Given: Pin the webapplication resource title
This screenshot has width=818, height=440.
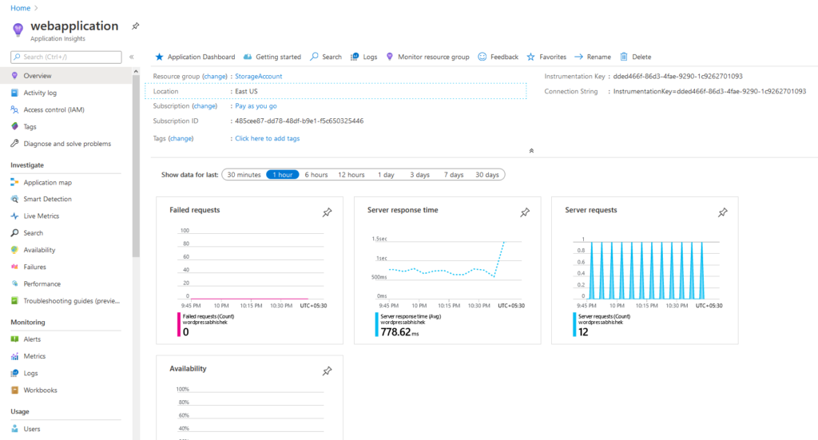Looking at the screenshot, I should click(136, 26).
